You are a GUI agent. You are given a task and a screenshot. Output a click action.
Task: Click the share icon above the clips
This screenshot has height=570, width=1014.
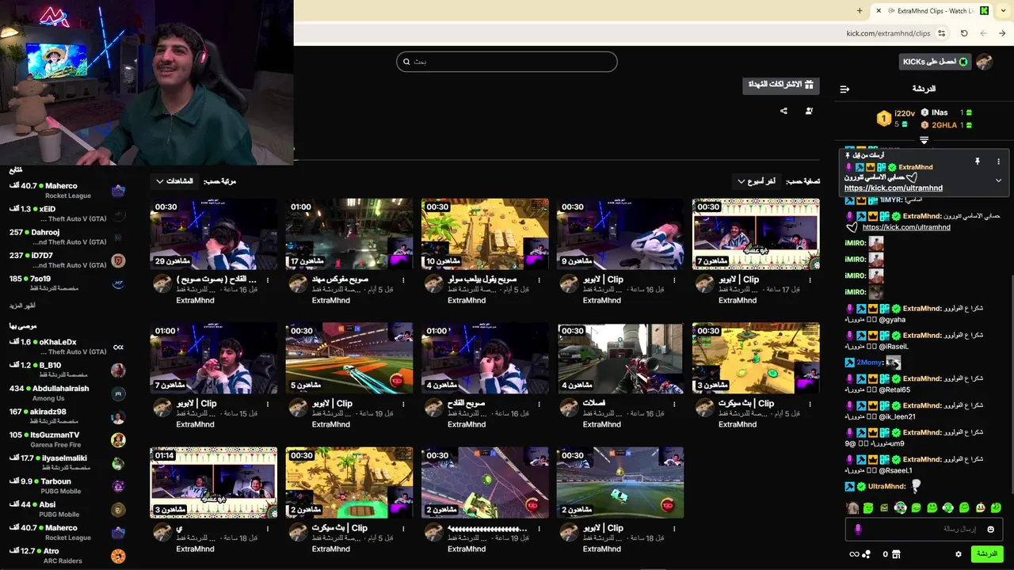(783, 111)
